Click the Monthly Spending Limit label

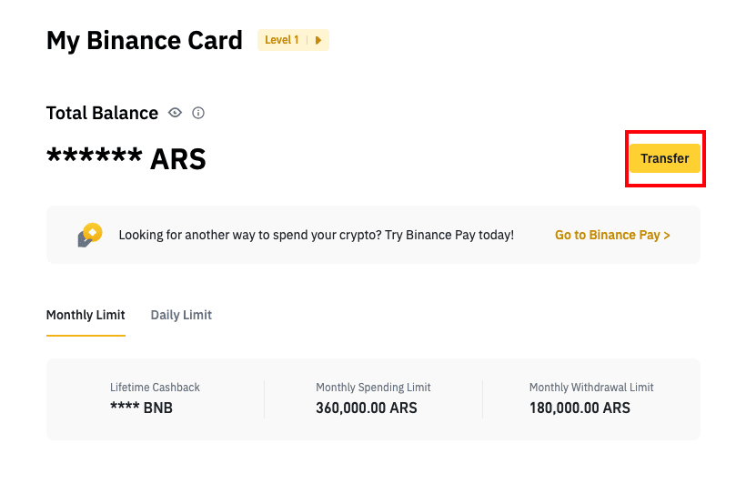coord(373,387)
